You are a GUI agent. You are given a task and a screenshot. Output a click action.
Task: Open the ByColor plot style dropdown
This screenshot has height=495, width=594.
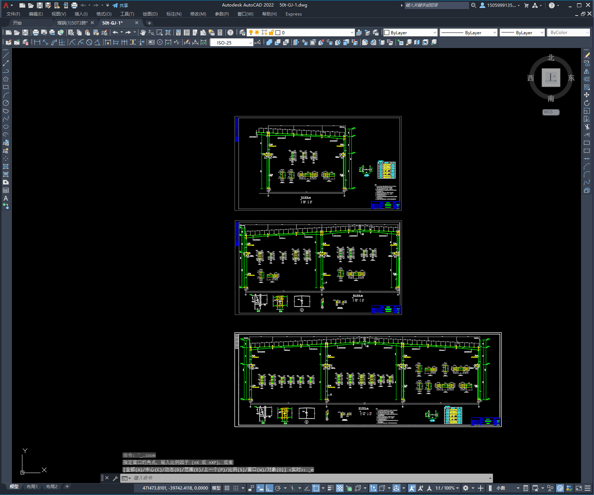[x=568, y=32]
